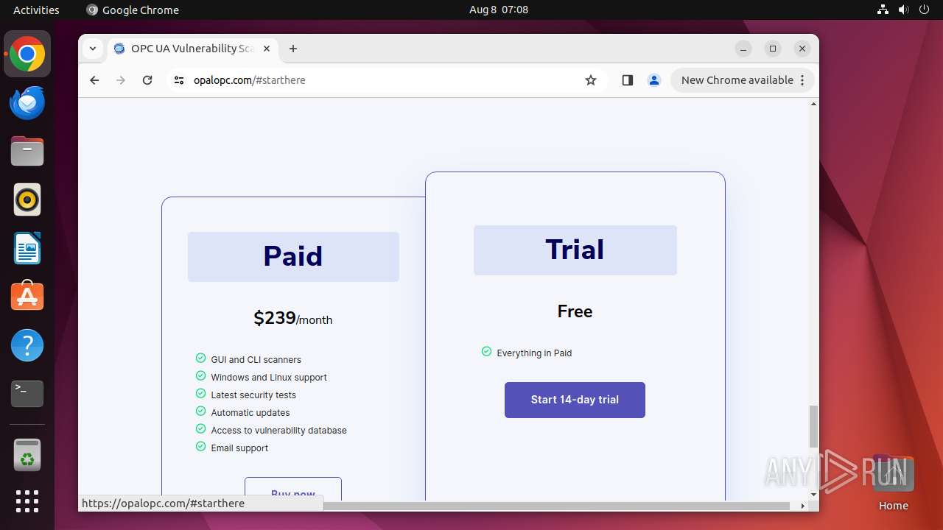Open the Activities overview
943x530 pixels.
click(36, 10)
